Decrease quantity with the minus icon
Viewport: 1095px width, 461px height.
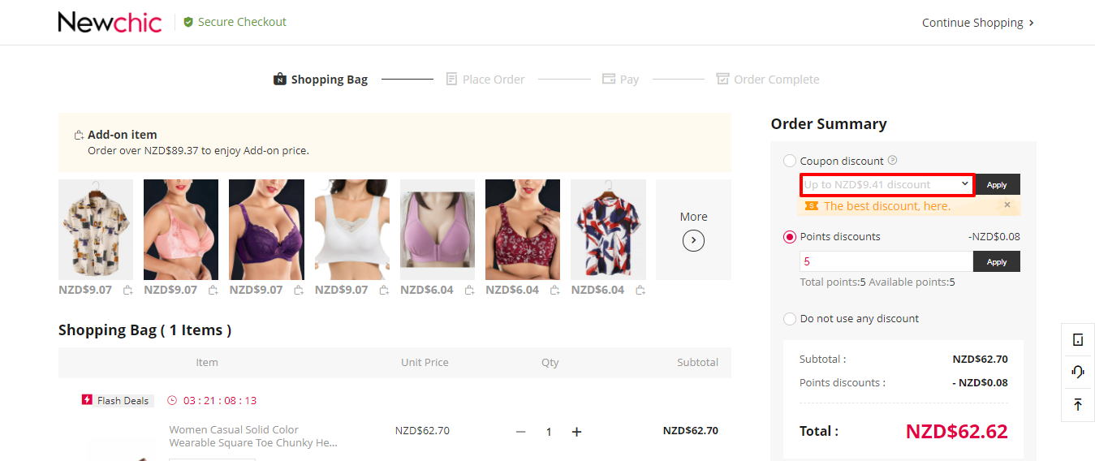tap(521, 432)
